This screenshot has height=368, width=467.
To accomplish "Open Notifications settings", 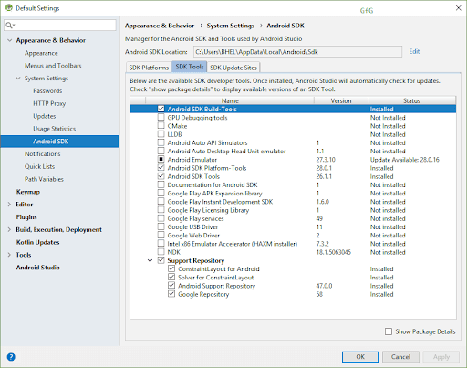I will pos(42,153).
